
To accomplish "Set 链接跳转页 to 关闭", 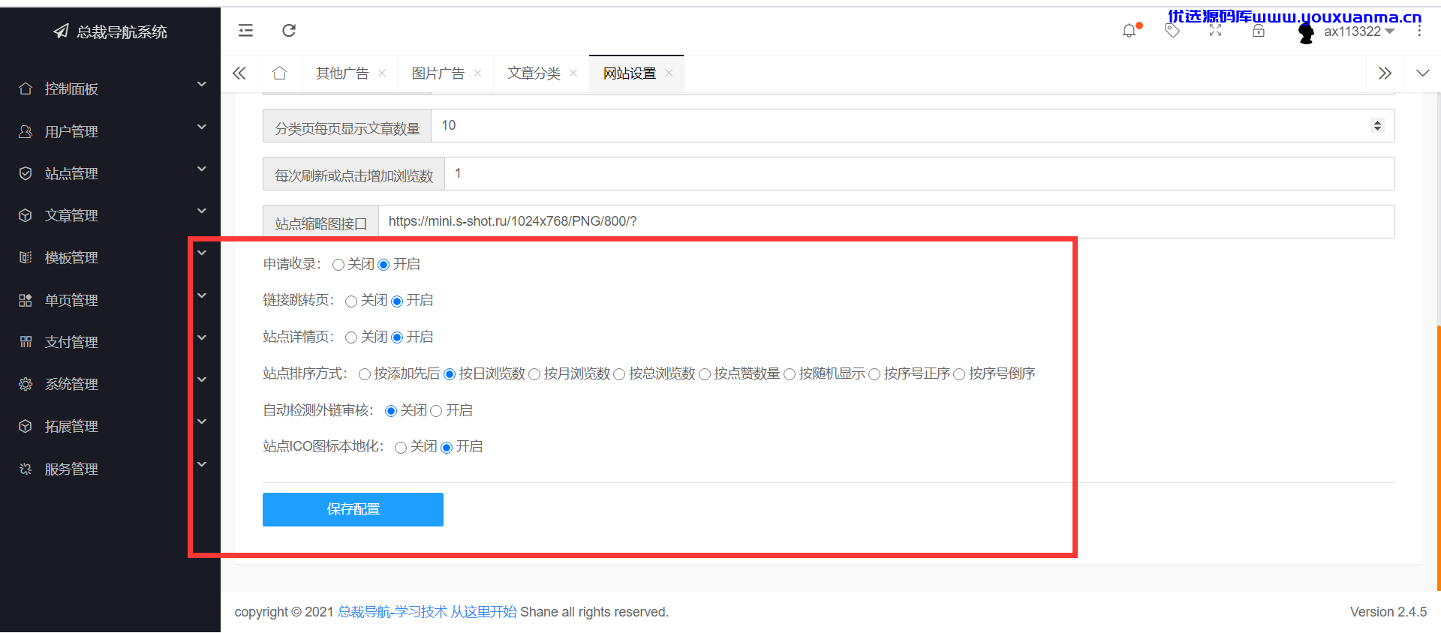I will click(351, 301).
